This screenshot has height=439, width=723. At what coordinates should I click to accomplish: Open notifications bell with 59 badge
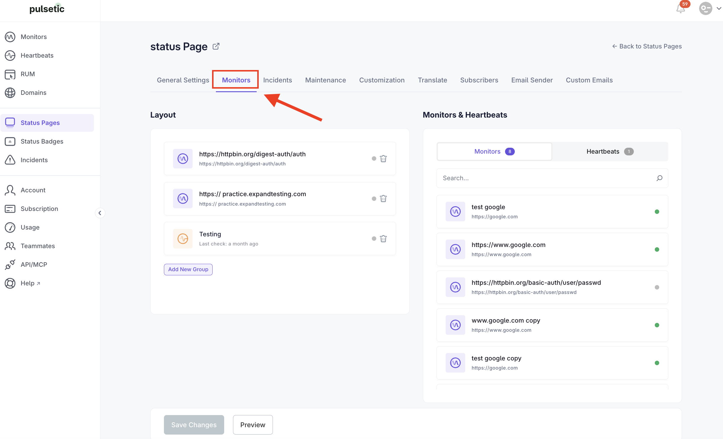click(x=681, y=9)
